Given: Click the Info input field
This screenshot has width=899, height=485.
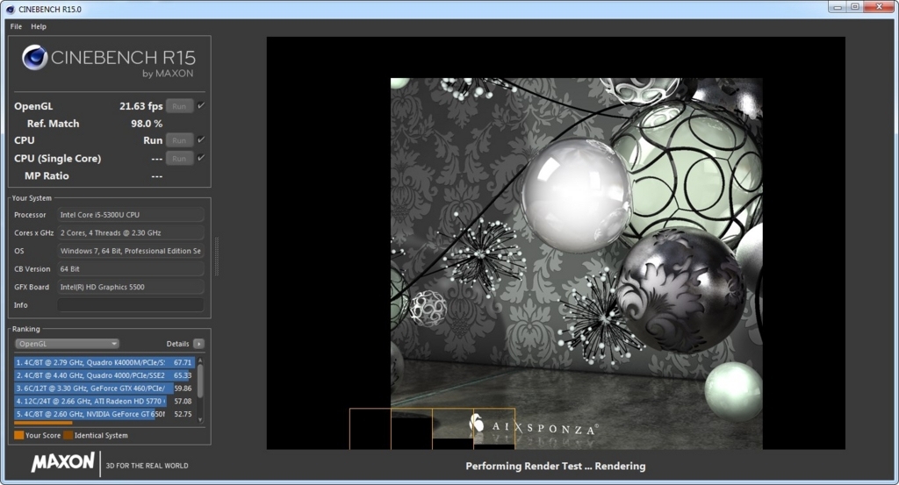Looking at the screenshot, I should click(x=130, y=304).
